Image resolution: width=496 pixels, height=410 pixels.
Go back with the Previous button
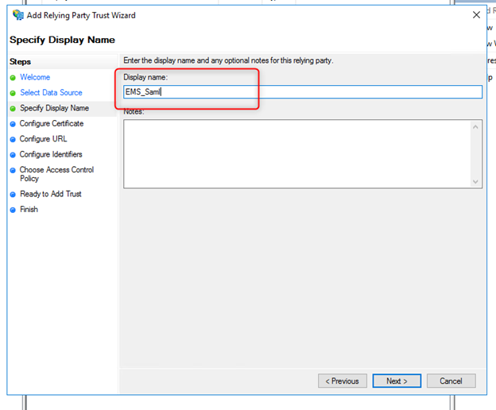pos(343,381)
